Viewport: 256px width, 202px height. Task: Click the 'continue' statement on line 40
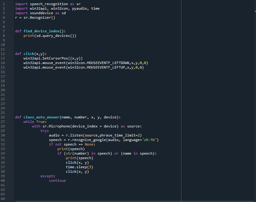(x=57, y=181)
